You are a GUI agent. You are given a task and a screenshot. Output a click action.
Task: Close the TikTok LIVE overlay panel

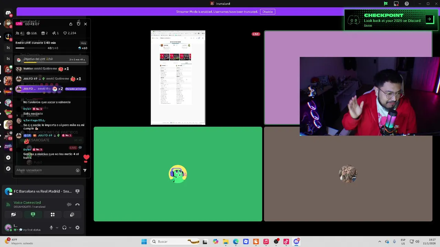(x=86, y=24)
